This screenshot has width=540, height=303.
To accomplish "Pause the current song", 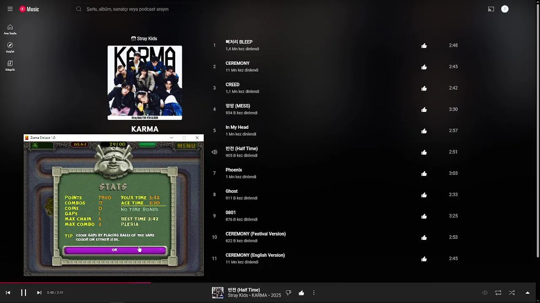I will pyautogui.click(x=24, y=292).
